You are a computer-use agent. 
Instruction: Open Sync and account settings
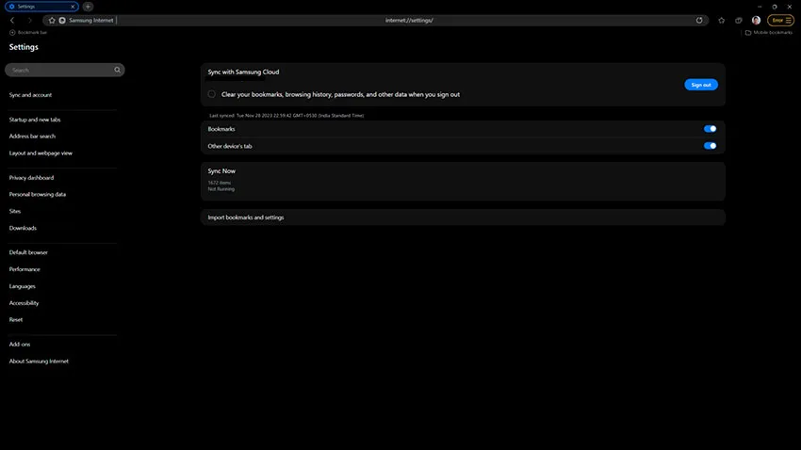coord(30,95)
